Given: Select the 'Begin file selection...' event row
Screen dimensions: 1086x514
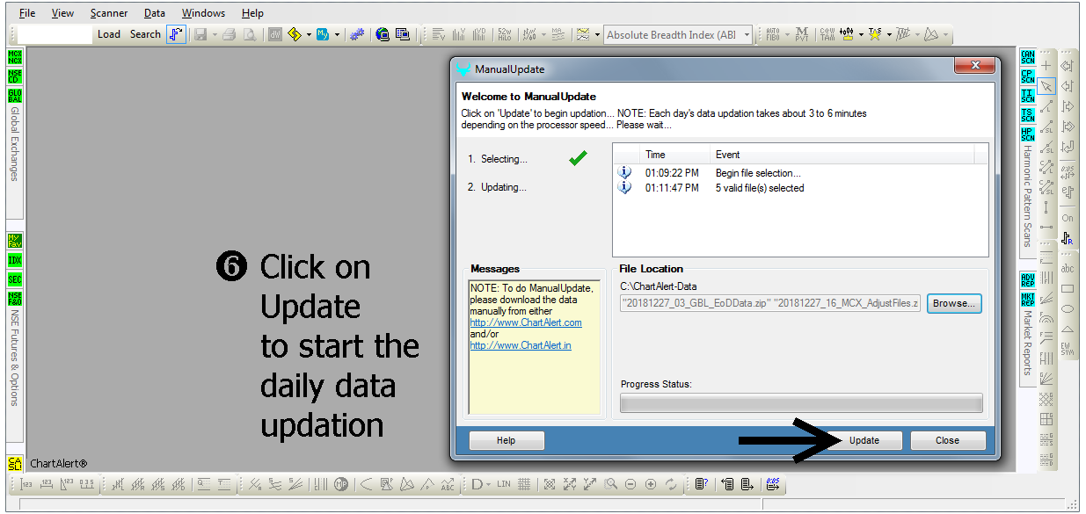Looking at the screenshot, I should pos(800,173).
